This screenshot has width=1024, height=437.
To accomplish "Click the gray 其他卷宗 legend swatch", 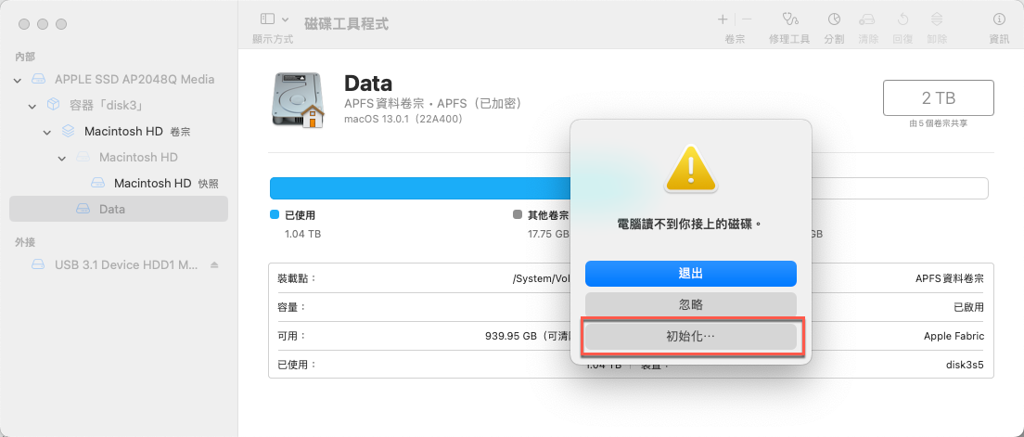I will pyautogui.click(x=518, y=215).
